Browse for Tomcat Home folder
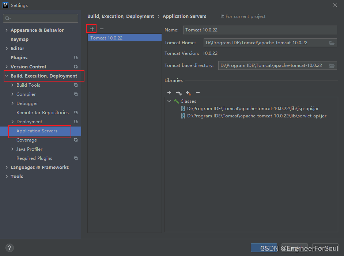344x256 pixels. (x=332, y=43)
